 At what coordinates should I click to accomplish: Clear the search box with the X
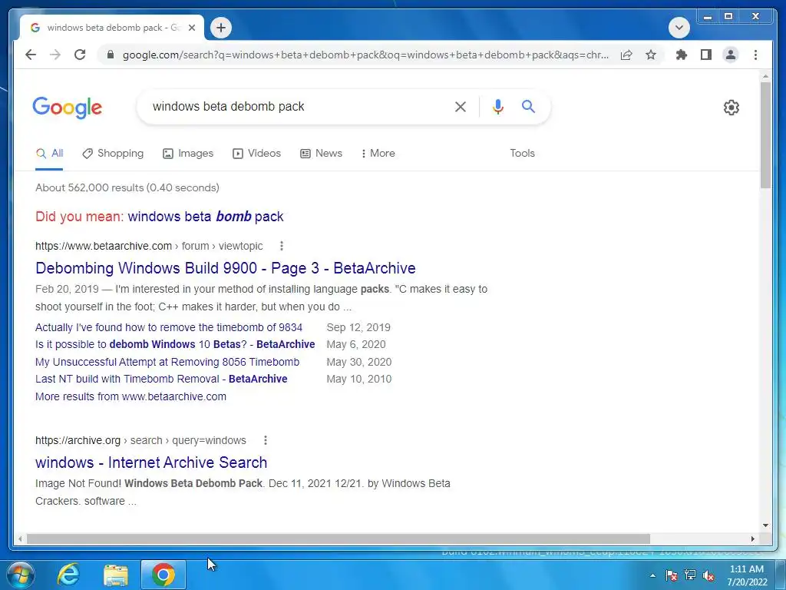pyautogui.click(x=461, y=106)
